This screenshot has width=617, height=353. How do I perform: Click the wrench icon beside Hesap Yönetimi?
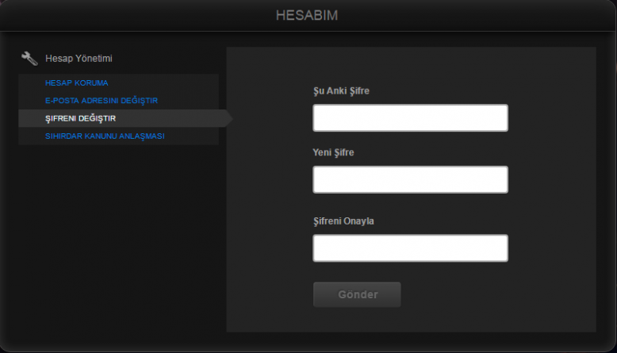click(29, 59)
